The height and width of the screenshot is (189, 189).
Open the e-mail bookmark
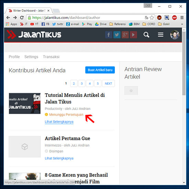pos(73,24)
